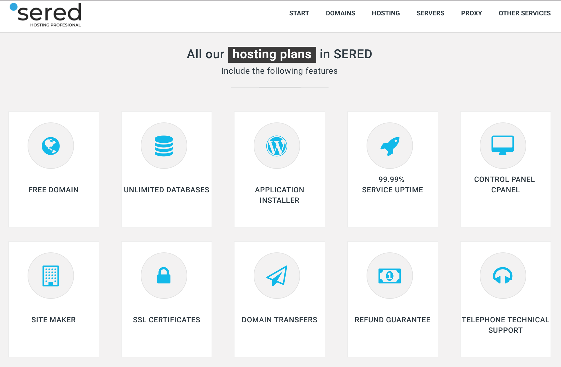Screen dimensions: 561x367
Task: Click the DOMAIN TRANSFERS label
Action: point(279,320)
